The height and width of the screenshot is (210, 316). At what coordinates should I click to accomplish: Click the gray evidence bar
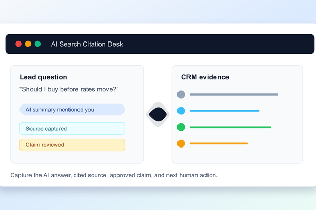(234, 94)
